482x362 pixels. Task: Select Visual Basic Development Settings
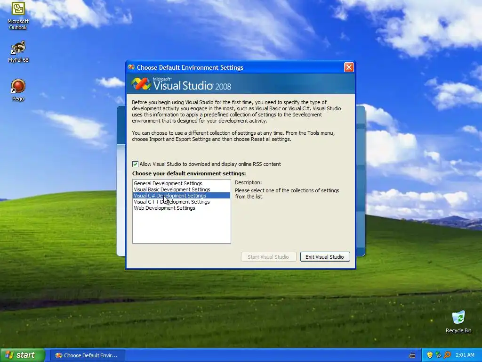point(181,189)
